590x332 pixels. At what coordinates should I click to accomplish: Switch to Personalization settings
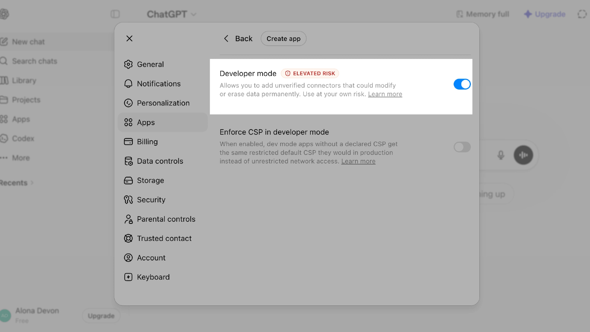(x=163, y=103)
